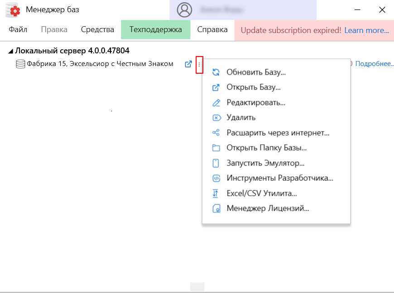The width and height of the screenshot is (394, 293).
Task: Collapse the Локальный сервер tree node
Action: tap(10, 51)
